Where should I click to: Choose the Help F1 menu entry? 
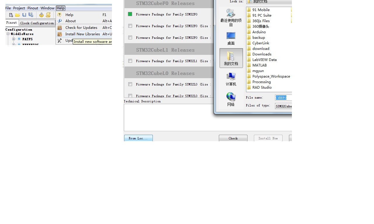pyautogui.click(x=84, y=15)
